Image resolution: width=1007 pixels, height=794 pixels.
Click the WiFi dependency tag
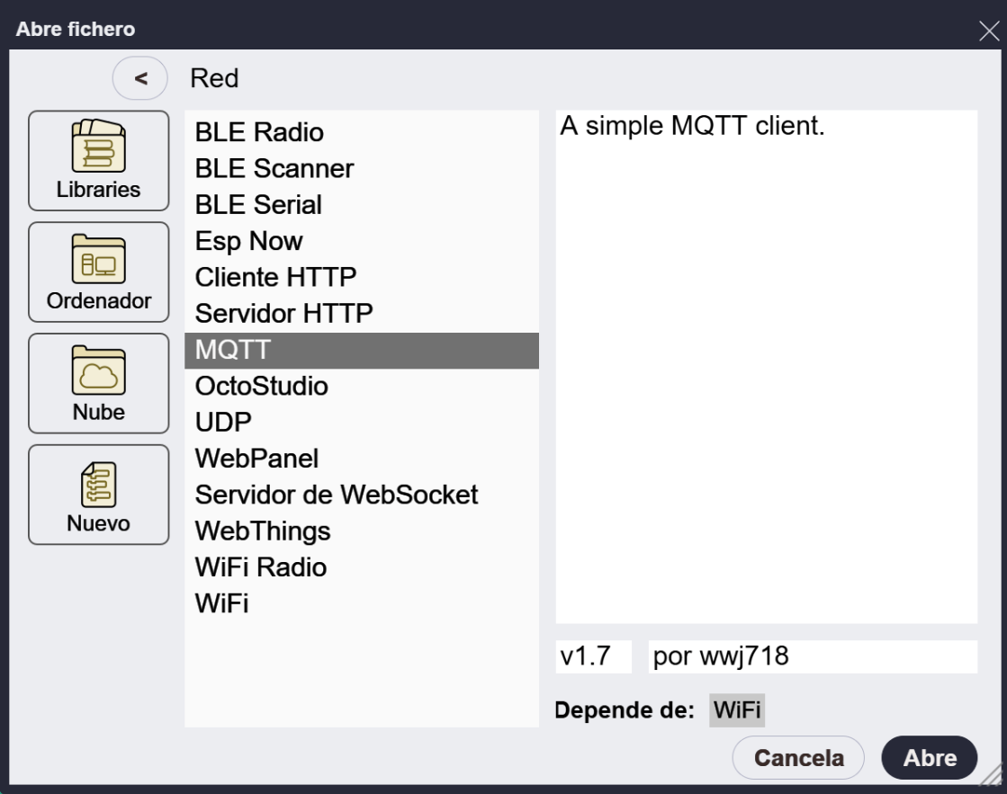737,709
